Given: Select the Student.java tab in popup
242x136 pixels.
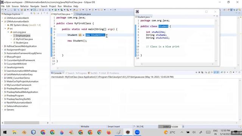Looking at the screenshot, I should point(143,17).
